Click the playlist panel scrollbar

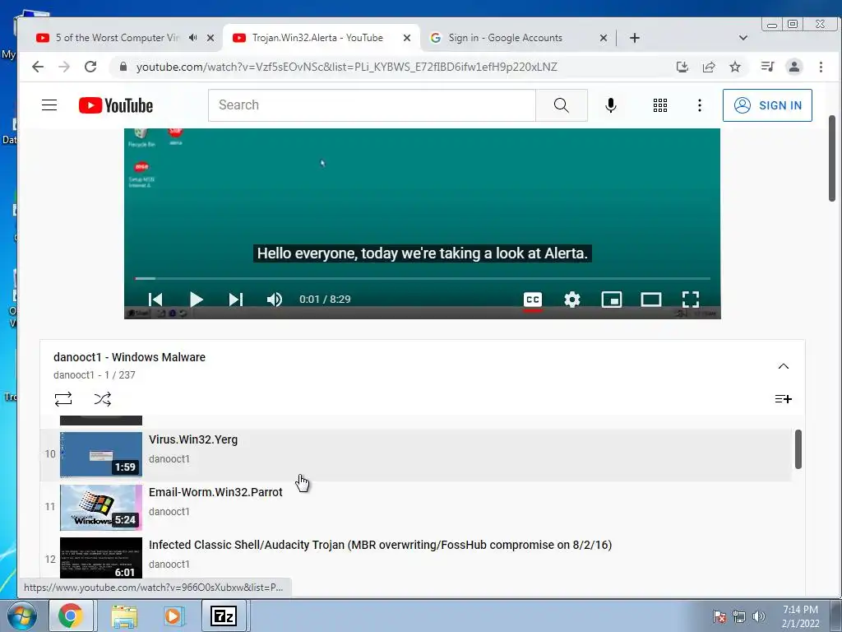tap(798, 449)
